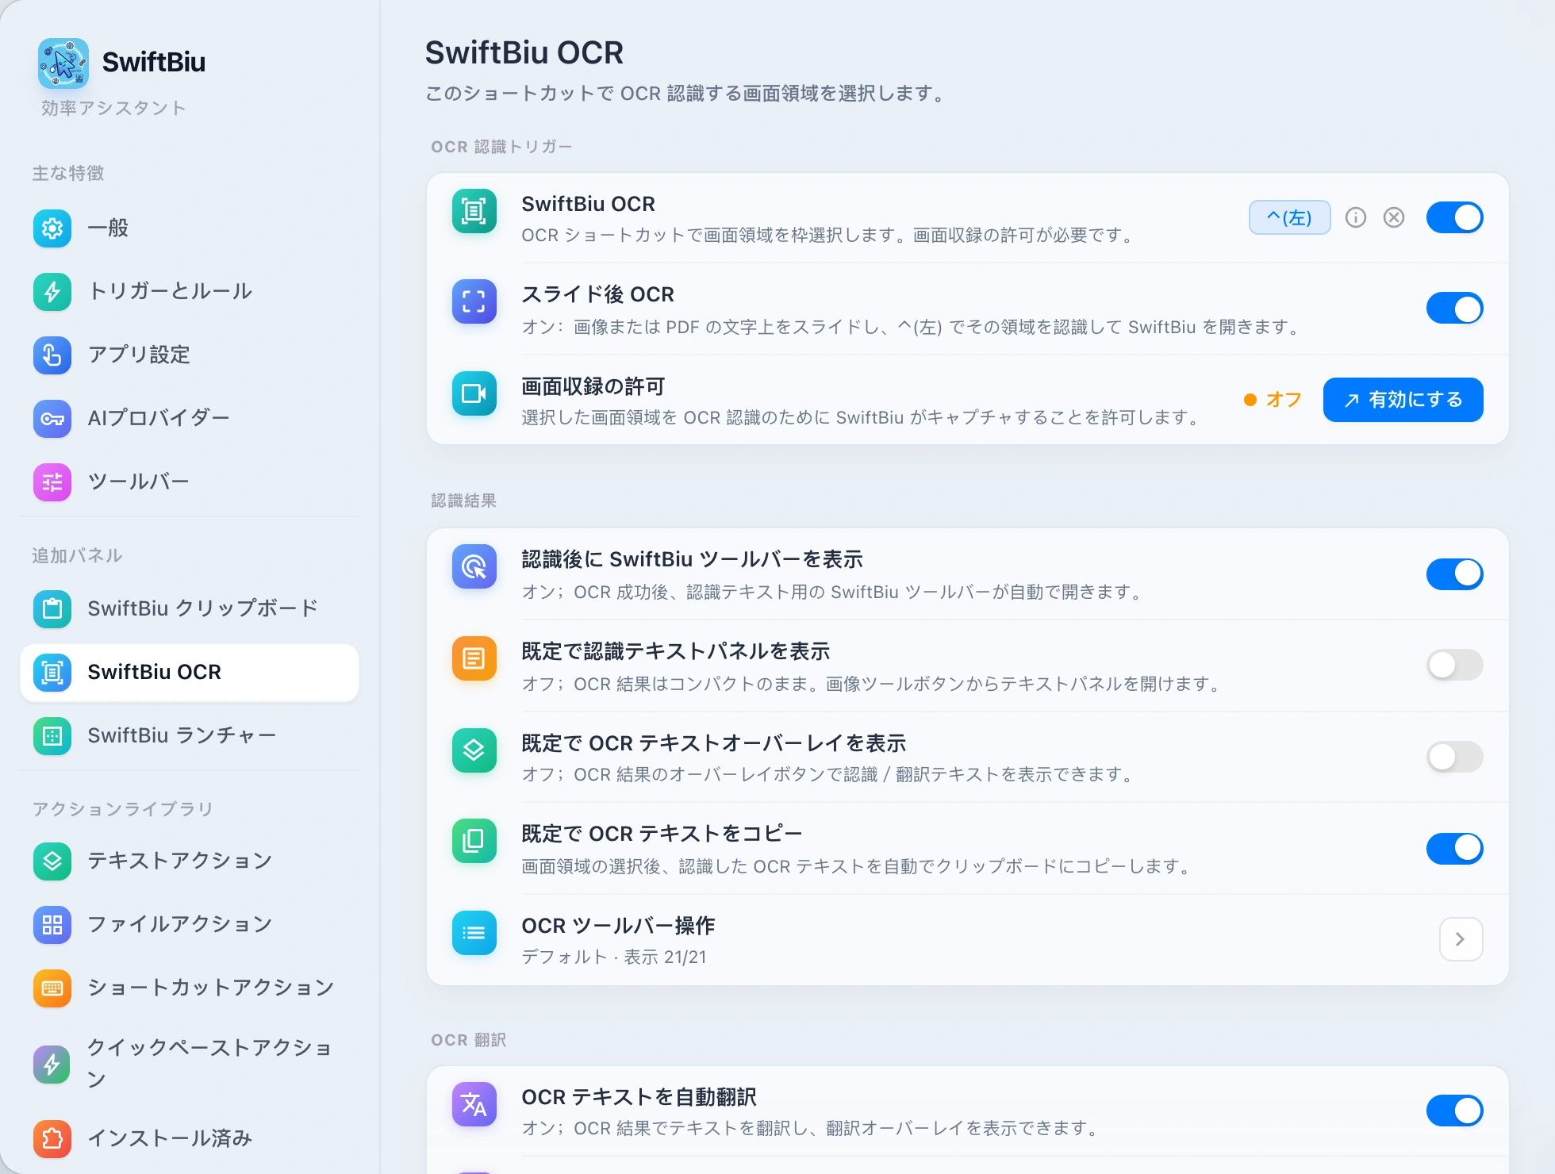Click the ツールバー sidebar label
1555x1174 pixels.
tap(138, 482)
